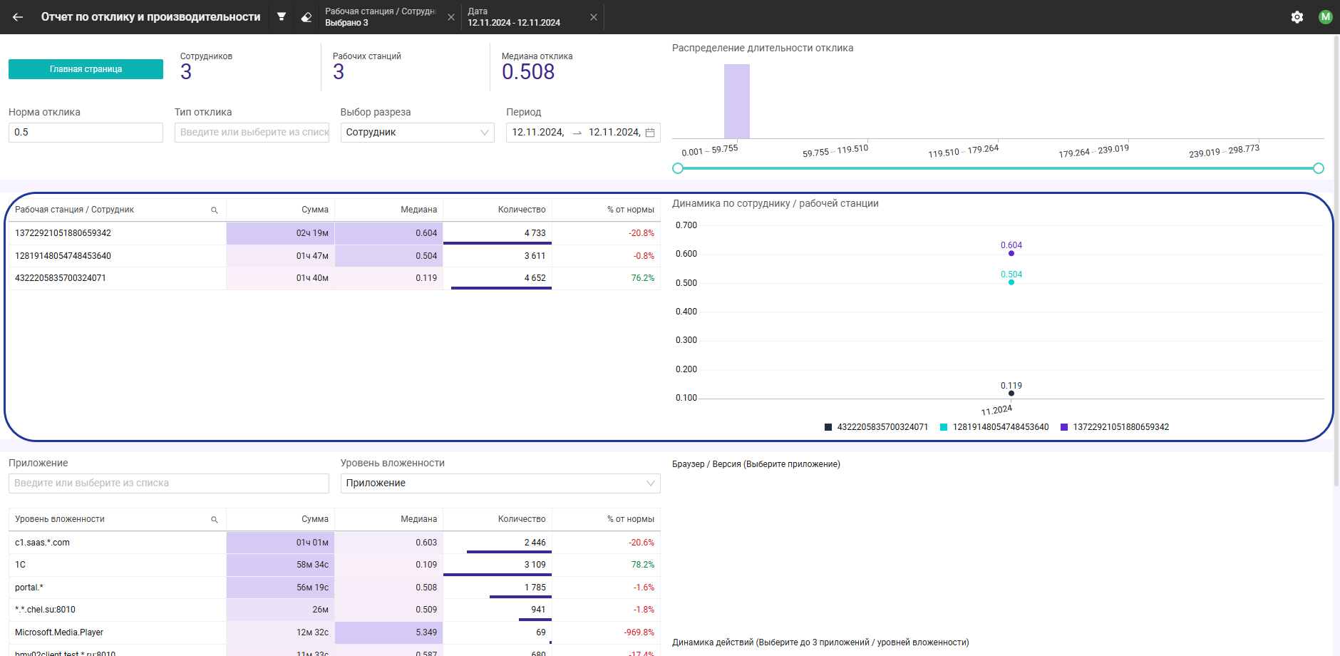1340x656 pixels.
Task: Click the distribution histogram bar
Action: [737, 101]
